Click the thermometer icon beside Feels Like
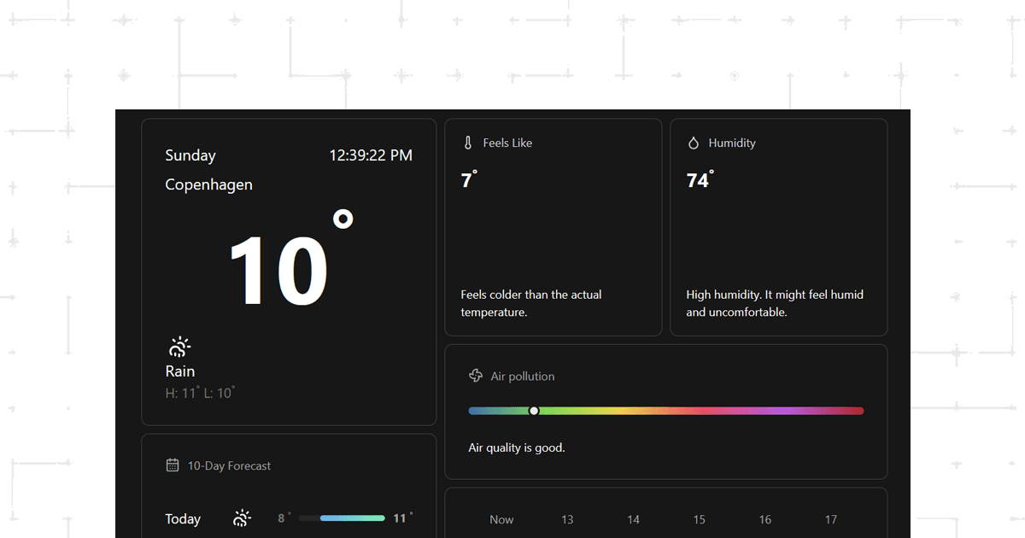 pyautogui.click(x=468, y=143)
